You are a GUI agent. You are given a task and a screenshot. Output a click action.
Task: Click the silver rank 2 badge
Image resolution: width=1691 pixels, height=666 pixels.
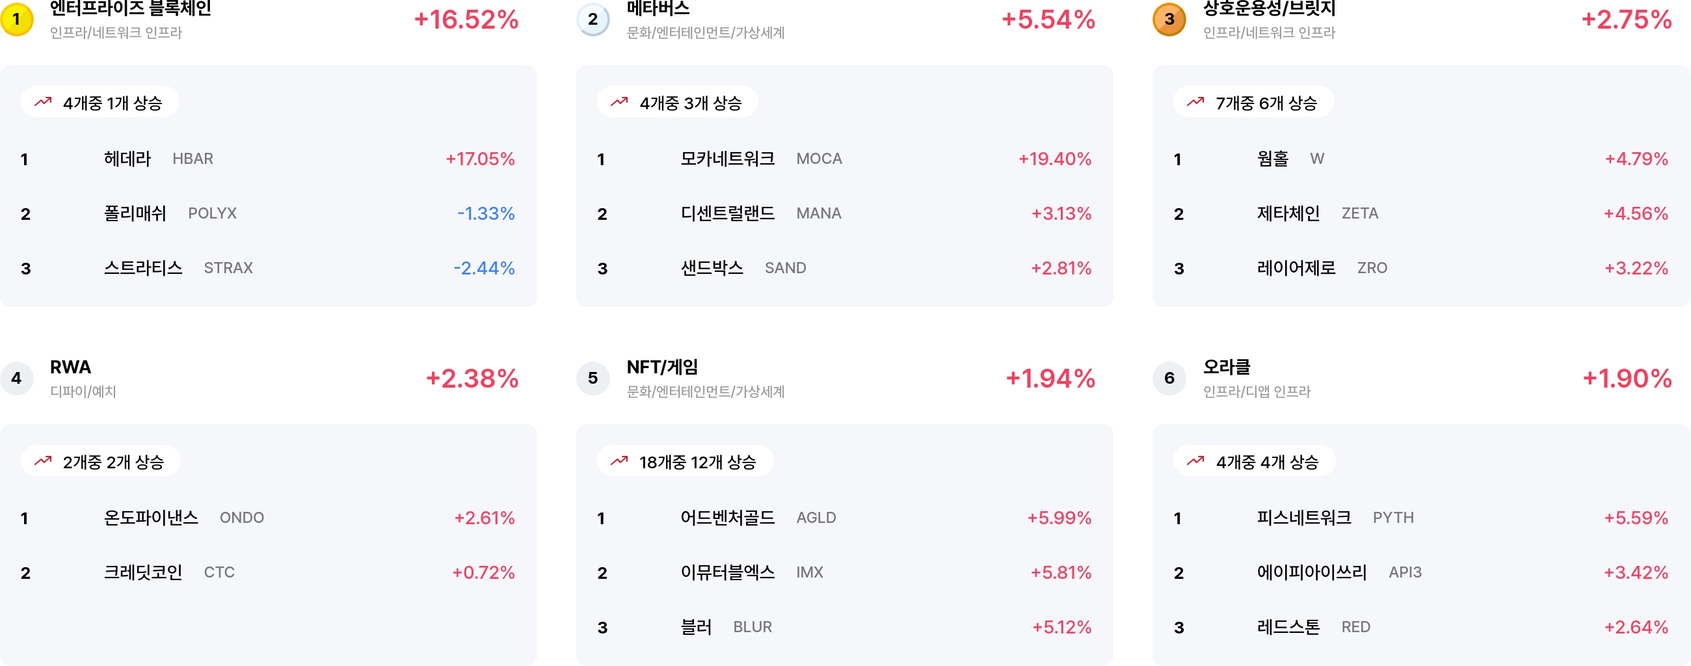(x=593, y=19)
